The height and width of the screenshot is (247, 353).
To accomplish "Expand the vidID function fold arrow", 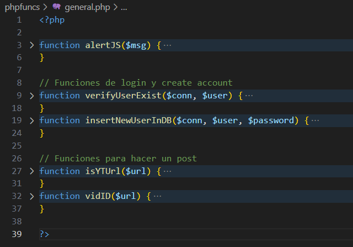I will pyautogui.click(x=31, y=196).
